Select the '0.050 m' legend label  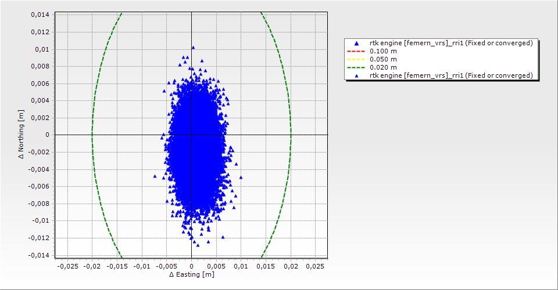(x=383, y=59)
